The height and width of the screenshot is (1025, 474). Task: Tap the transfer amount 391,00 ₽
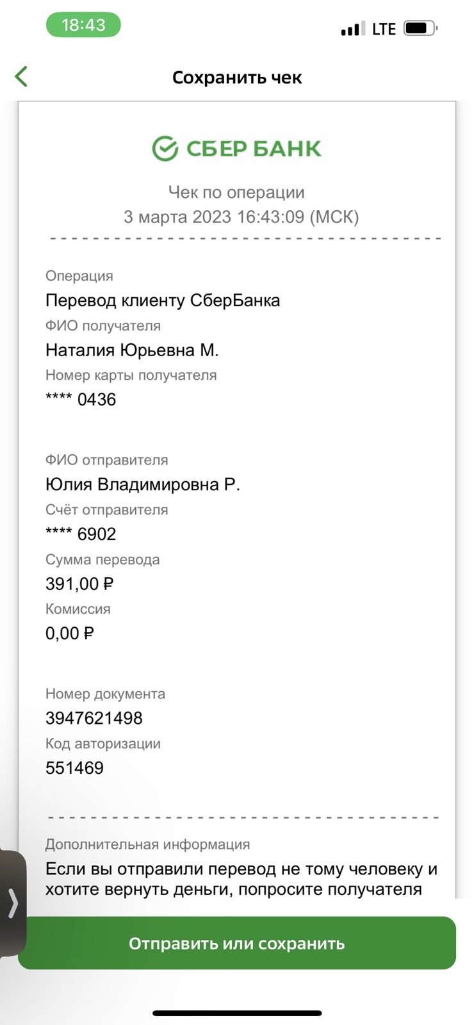point(79,584)
